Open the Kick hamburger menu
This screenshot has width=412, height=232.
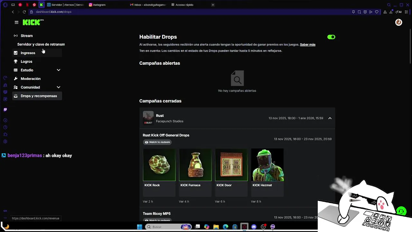[x=16, y=22]
